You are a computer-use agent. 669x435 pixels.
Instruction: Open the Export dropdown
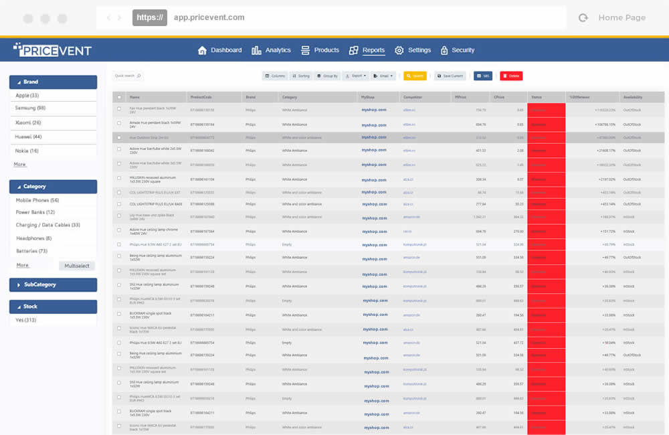355,76
